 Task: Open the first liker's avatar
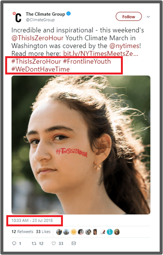click(59, 232)
